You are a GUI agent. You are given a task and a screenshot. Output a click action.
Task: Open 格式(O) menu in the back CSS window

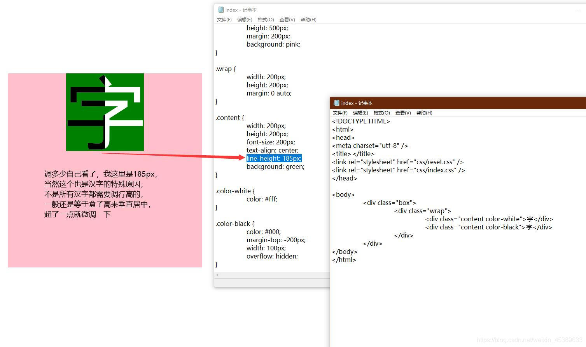click(x=266, y=20)
